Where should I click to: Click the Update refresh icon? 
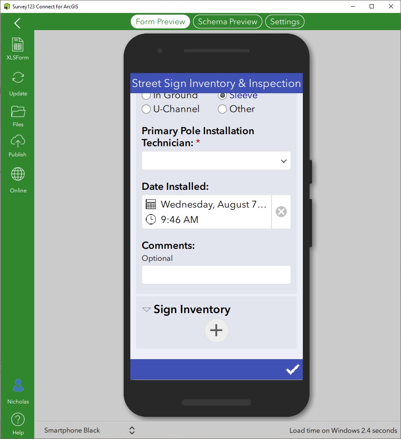point(18,77)
